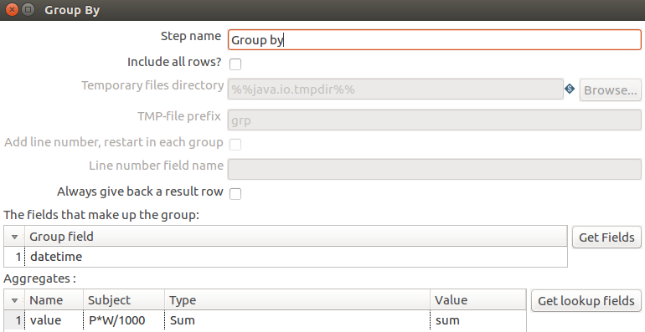Close the Group By window
Viewport: 645px width, 332px height.
(x=12, y=9)
